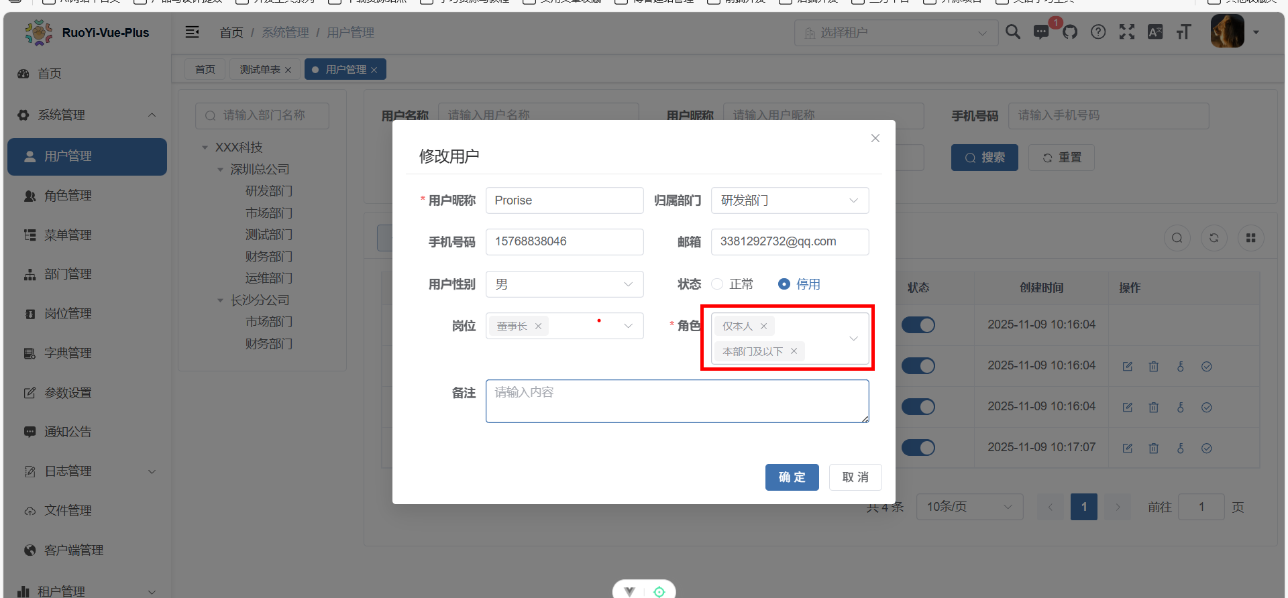Image resolution: width=1288 pixels, height=598 pixels.
Task: Expand the 角色 multi-select dropdown
Action: [x=853, y=339]
